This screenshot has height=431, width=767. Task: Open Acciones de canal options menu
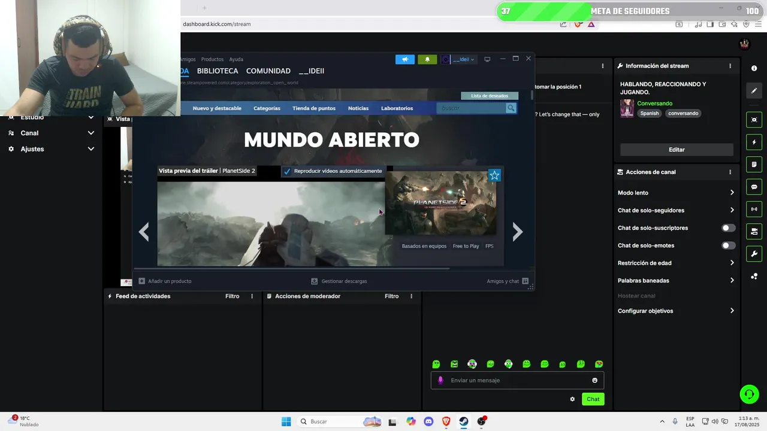click(x=730, y=172)
